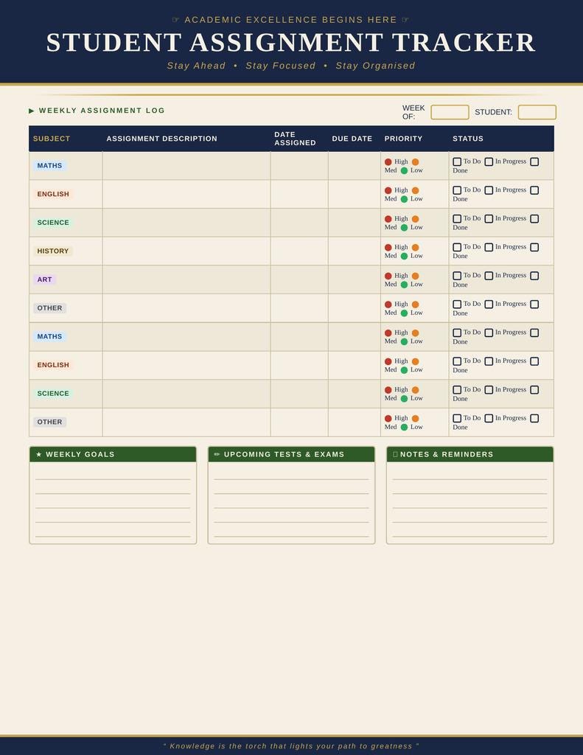Click the 'Stay Organised' tagline text
This screenshot has width=583, height=755.
[375, 66]
